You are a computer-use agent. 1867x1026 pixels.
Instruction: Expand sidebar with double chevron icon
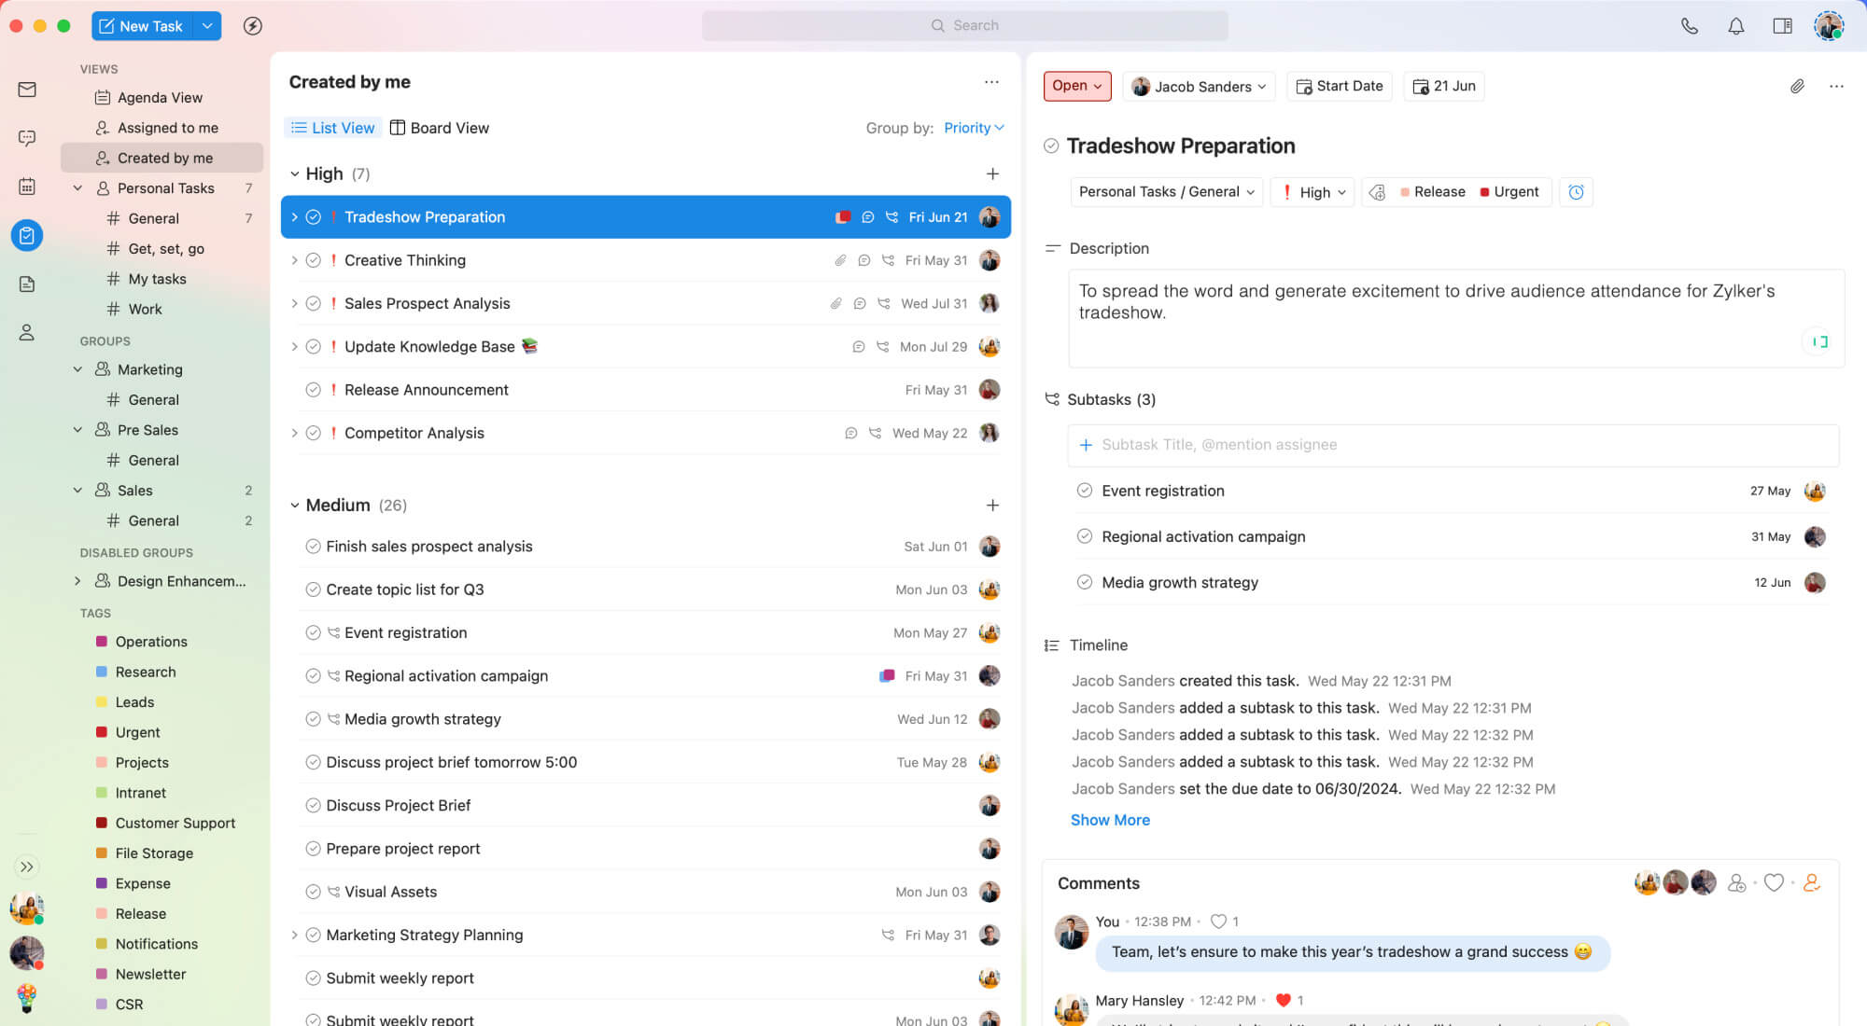click(x=27, y=867)
